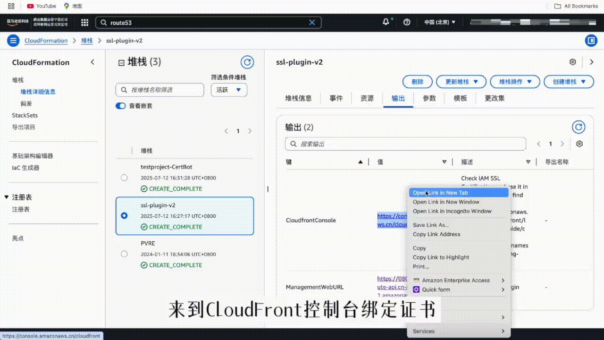The height and width of the screenshot is (340, 604).
Task: Choose Print from the context menu
Action: coord(459,266)
